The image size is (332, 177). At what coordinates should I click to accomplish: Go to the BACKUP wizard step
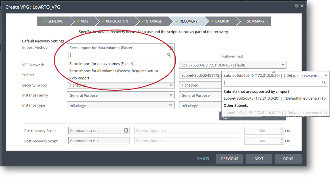click(x=220, y=21)
